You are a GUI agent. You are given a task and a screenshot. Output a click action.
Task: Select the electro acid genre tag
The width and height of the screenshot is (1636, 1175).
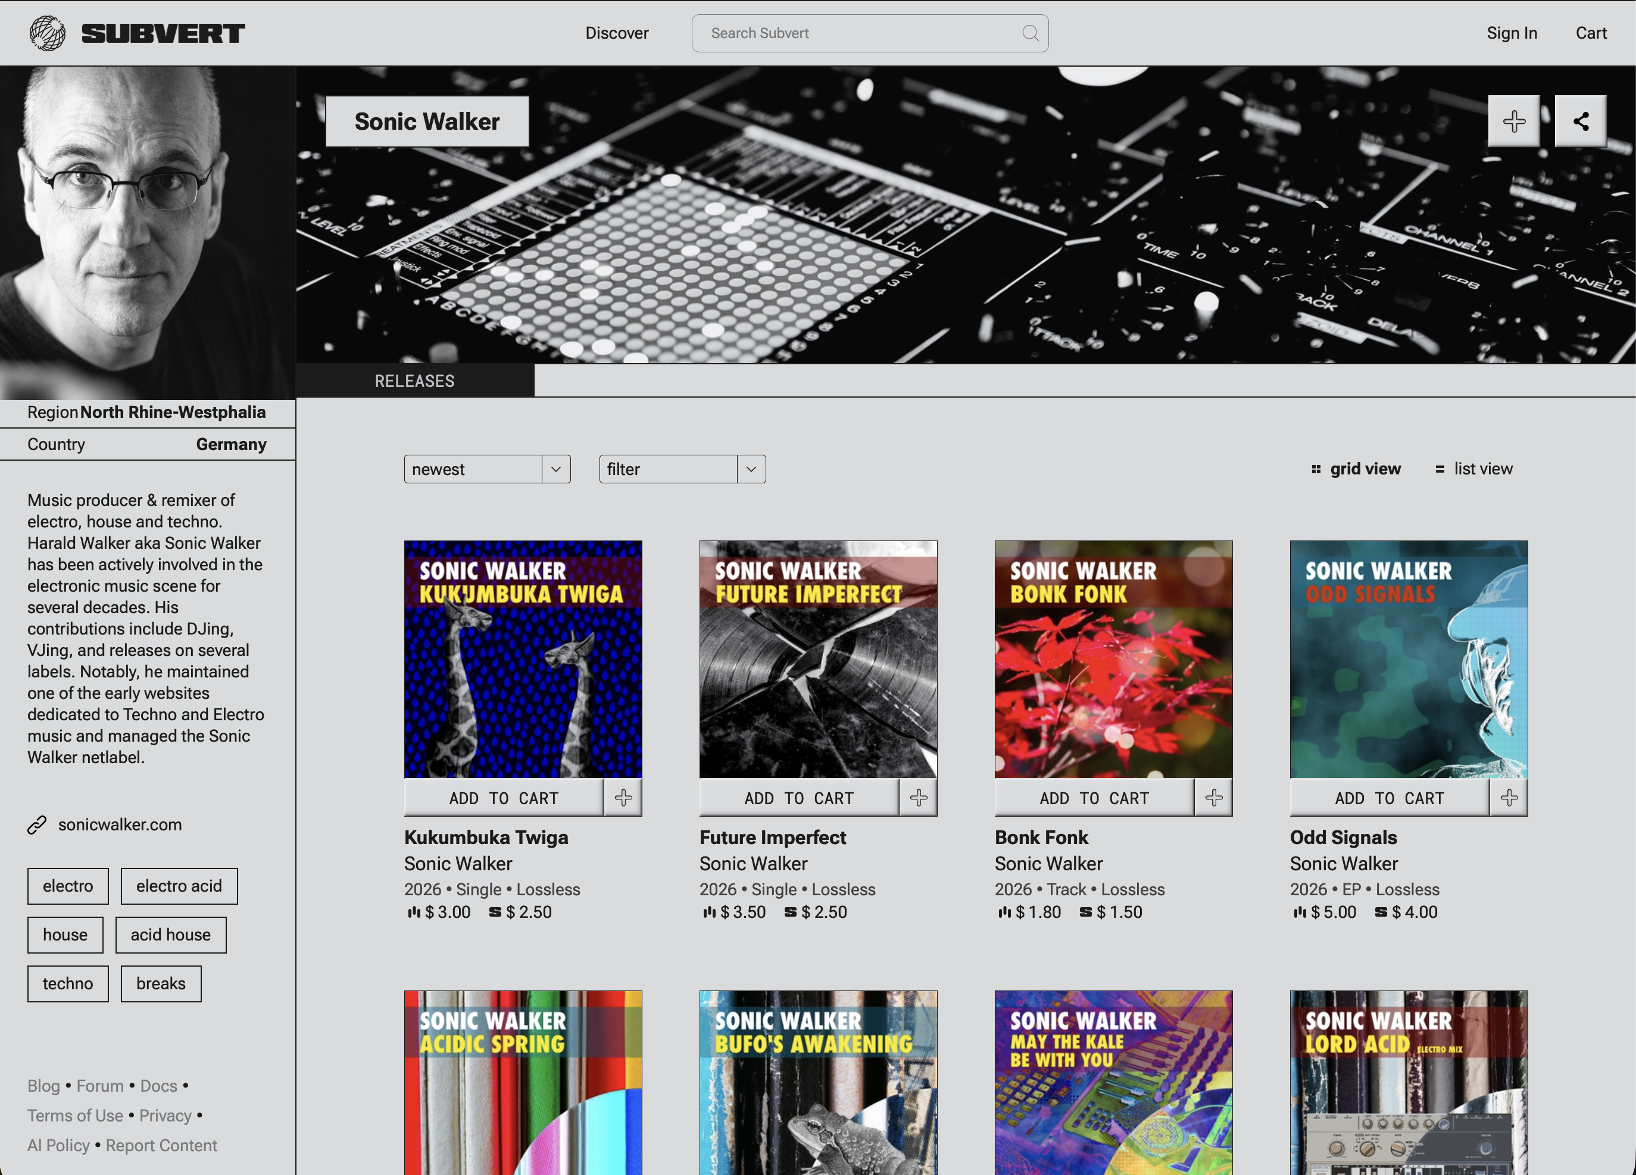coord(179,886)
